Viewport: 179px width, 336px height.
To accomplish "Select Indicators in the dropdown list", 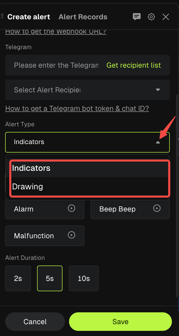I will click(31, 168).
